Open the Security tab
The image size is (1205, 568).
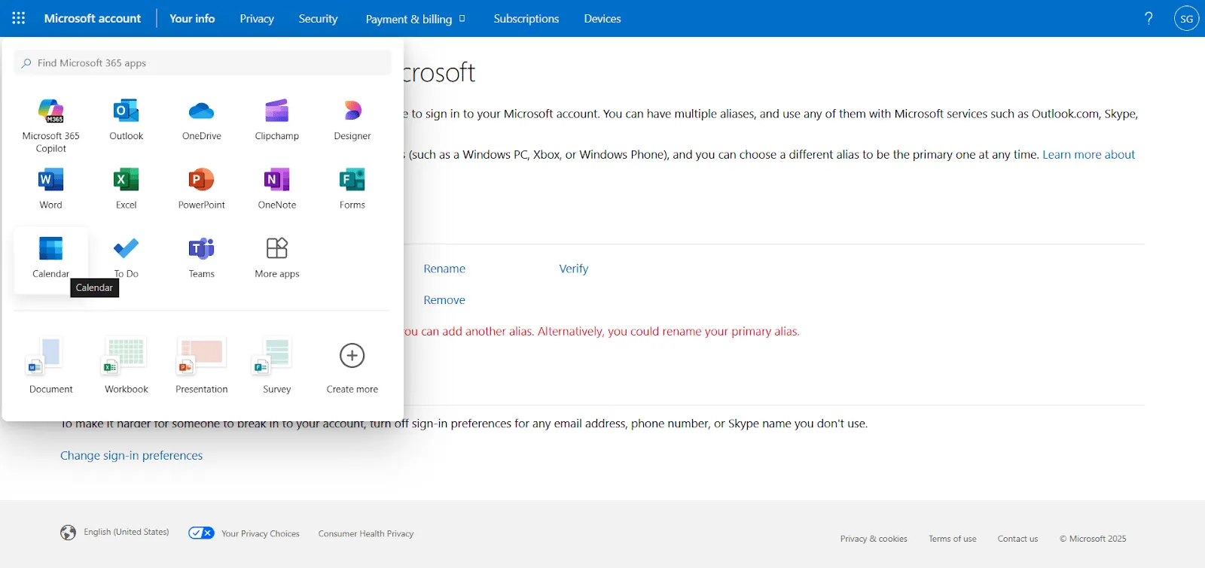[318, 18]
